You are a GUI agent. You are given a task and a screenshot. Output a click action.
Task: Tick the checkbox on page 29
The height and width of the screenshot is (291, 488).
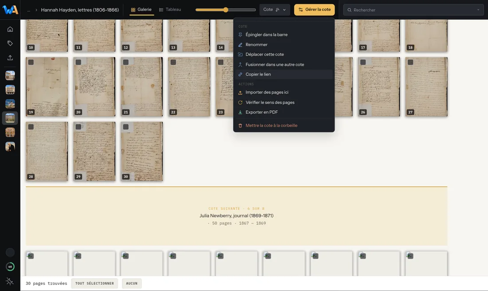(79, 127)
